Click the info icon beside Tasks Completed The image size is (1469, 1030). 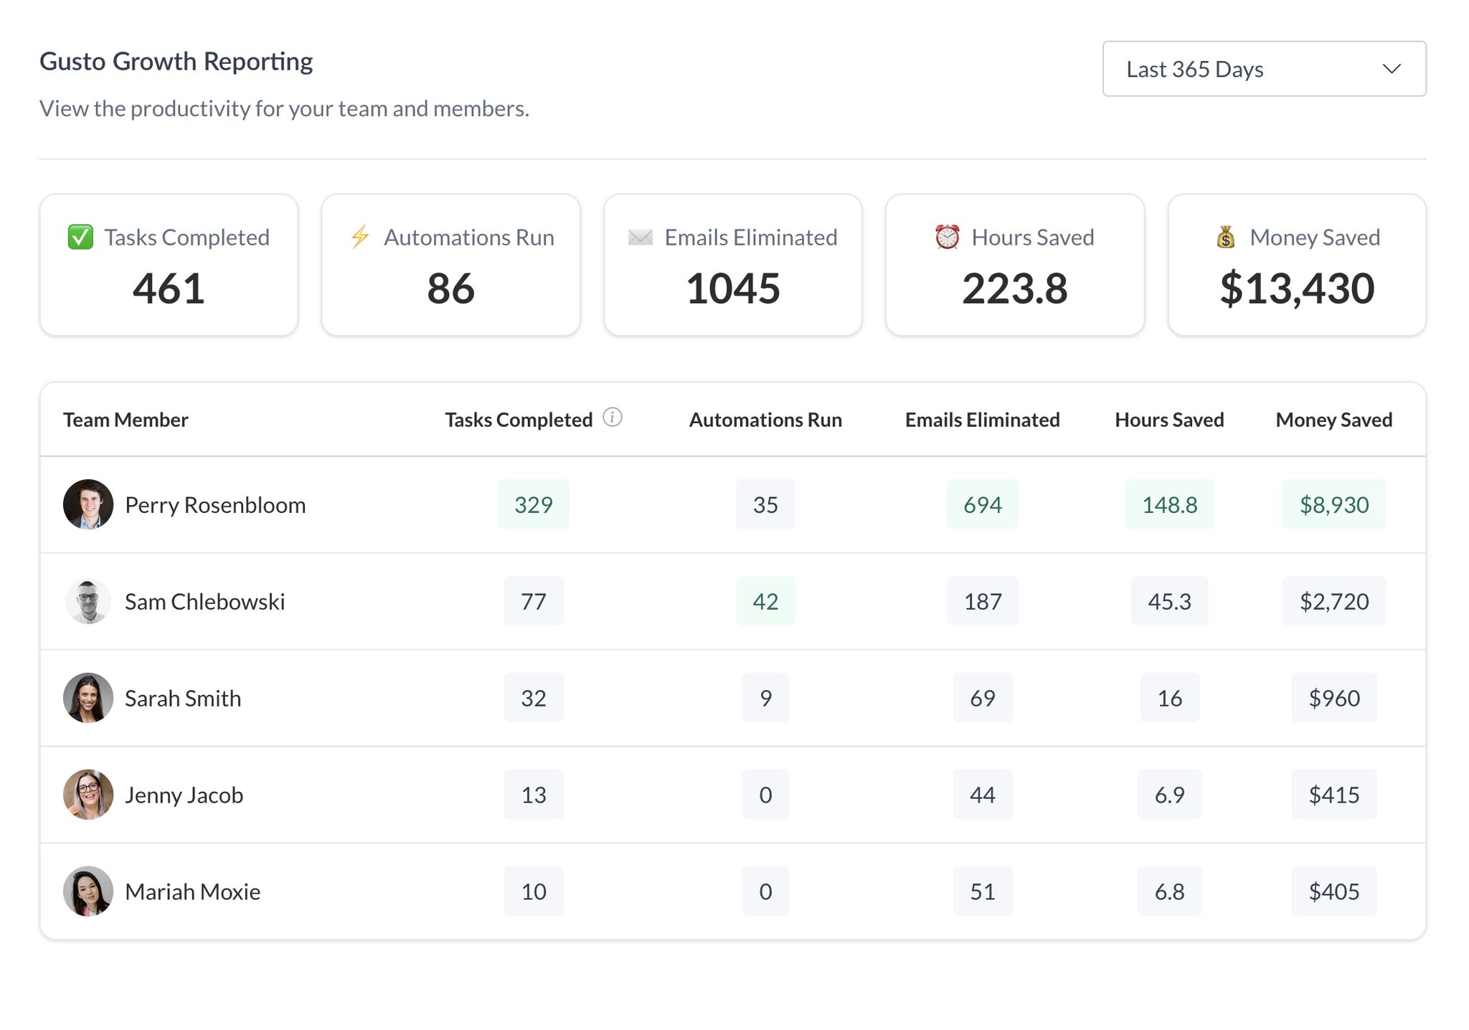click(612, 417)
